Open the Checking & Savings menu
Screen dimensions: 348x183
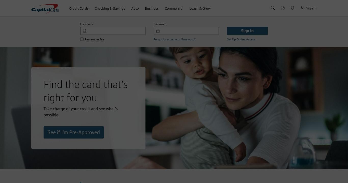(110, 8)
